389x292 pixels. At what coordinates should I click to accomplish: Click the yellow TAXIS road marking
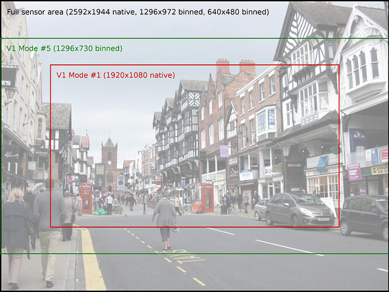coord(183,256)
